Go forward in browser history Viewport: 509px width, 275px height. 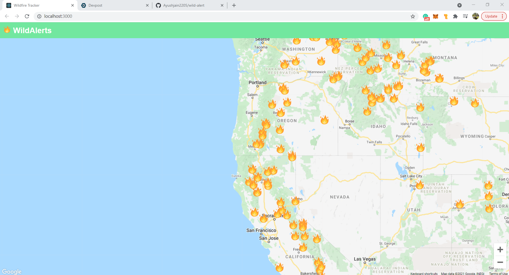[x=17, y=16]
